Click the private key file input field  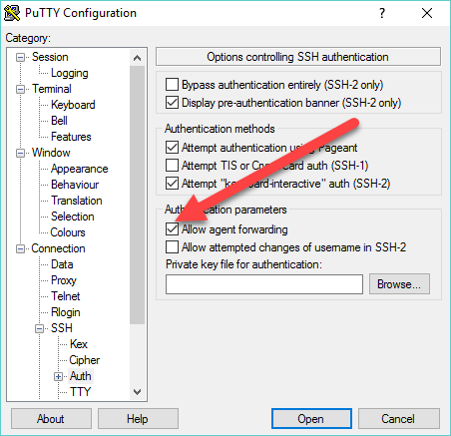click(264, 284)
